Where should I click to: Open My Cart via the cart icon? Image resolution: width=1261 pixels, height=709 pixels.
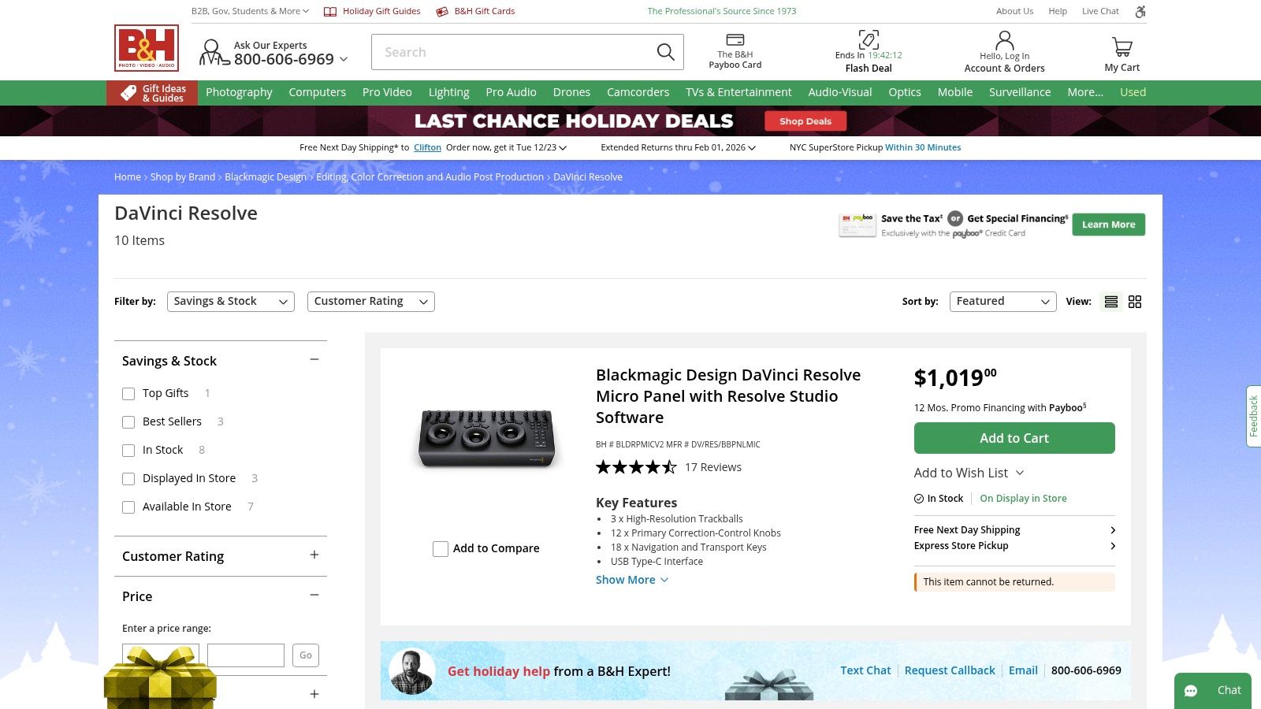coord(1121,46)
